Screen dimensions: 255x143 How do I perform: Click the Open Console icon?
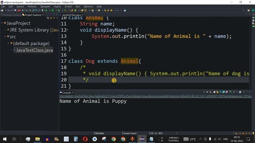240,92
